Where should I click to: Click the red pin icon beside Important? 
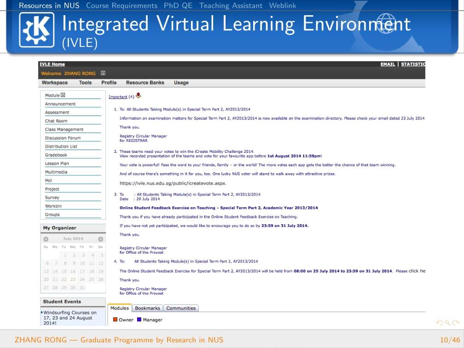tap(138, 95)
